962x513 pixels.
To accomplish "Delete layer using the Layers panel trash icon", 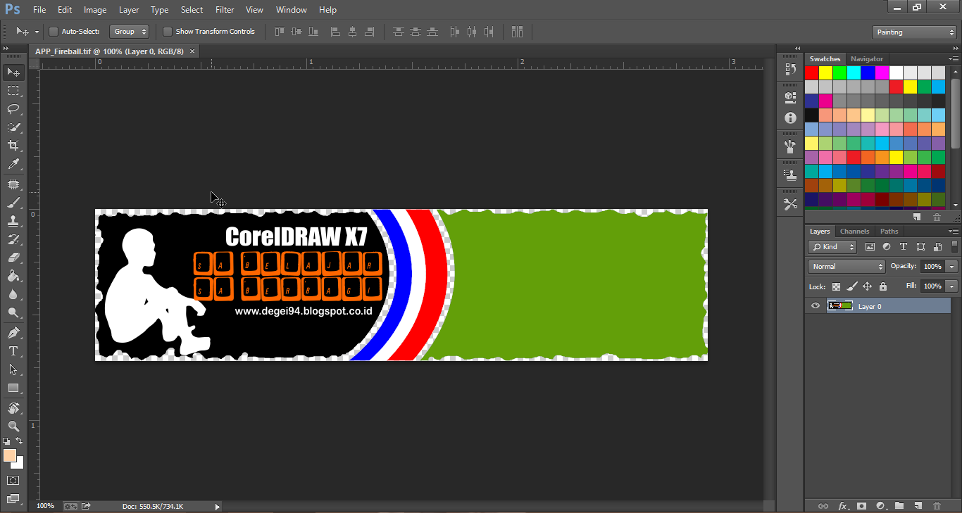I will tap(937, 505).
